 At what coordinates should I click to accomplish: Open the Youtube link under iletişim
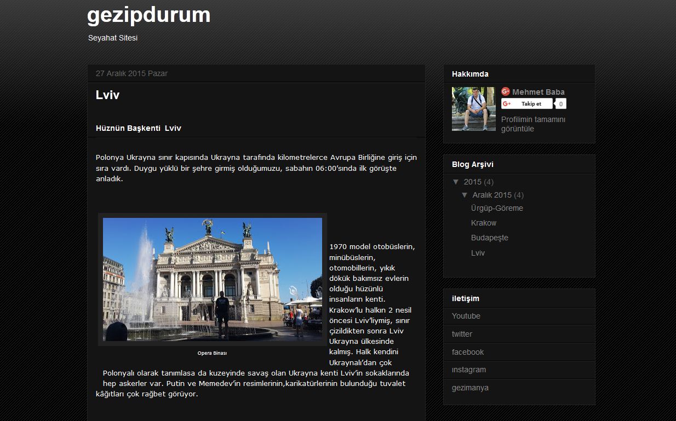[466, 316]
